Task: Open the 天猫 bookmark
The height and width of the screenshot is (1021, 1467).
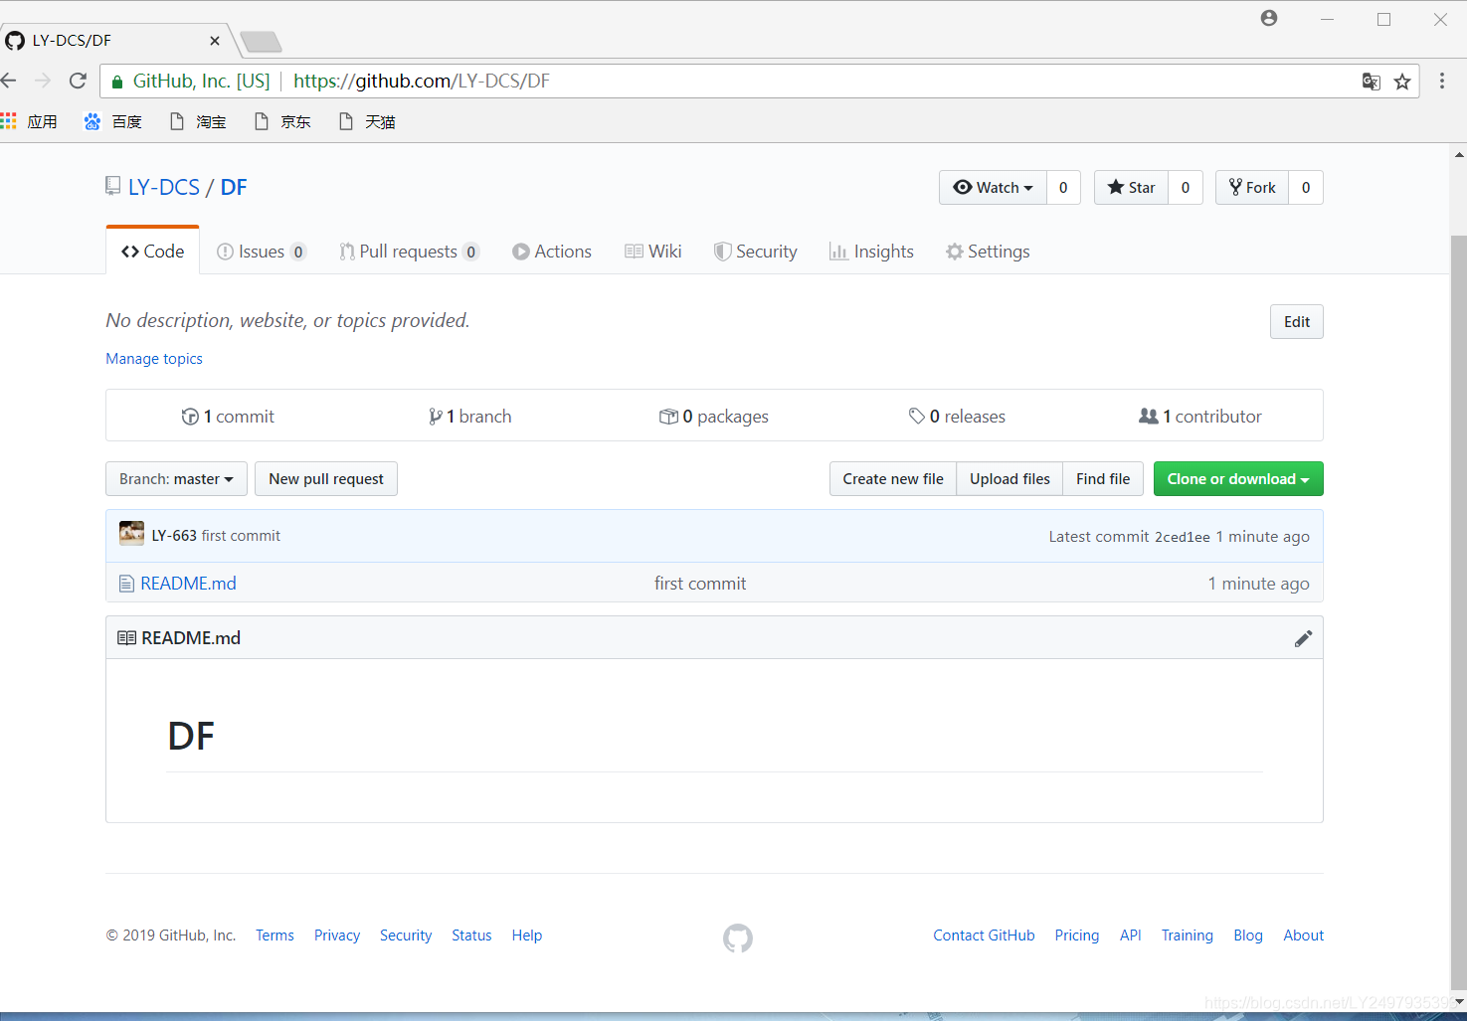Action: tap(366, 121)
